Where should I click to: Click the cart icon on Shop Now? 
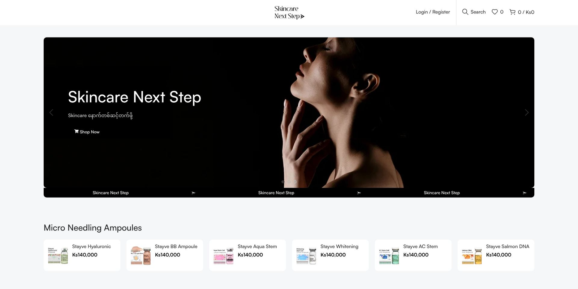coord(76,131)
